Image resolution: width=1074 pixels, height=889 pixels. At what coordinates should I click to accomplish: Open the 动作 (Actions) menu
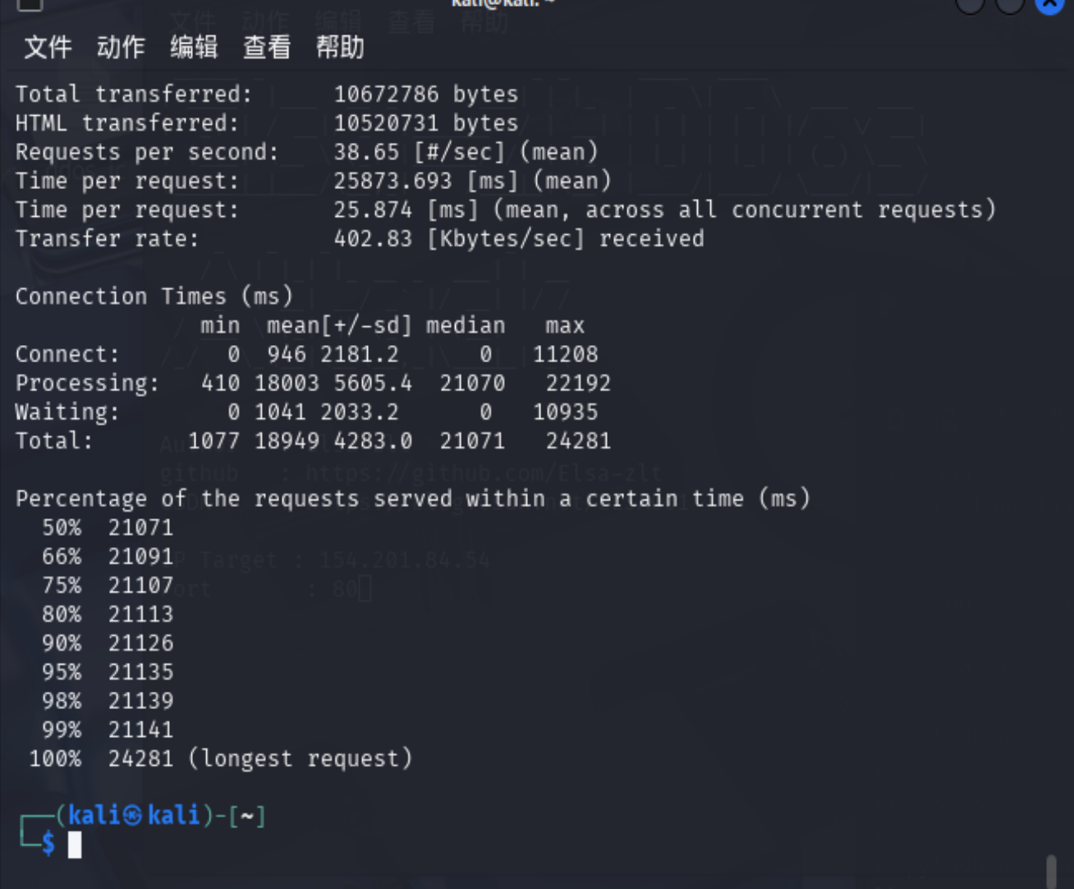click(x=121, y=48)
